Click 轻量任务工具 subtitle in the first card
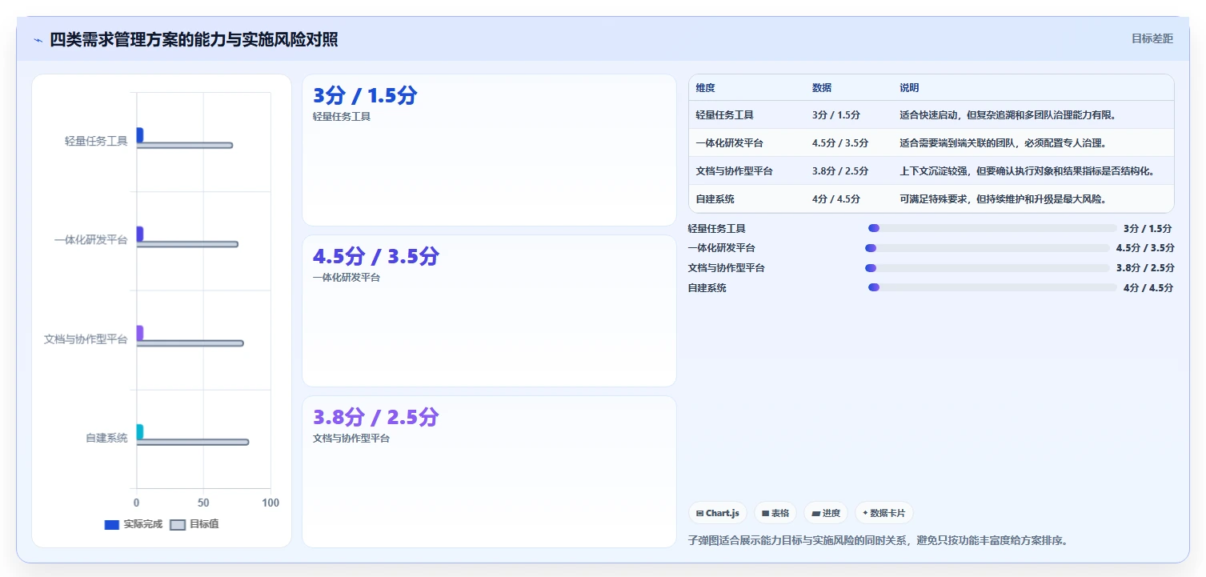 342,117
